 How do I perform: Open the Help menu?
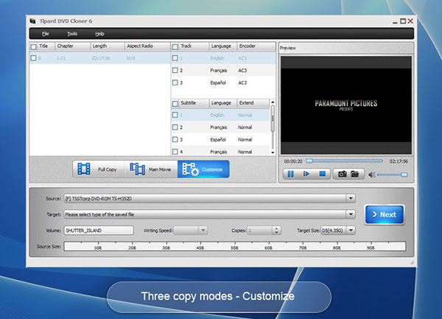[x=99, y=34]
